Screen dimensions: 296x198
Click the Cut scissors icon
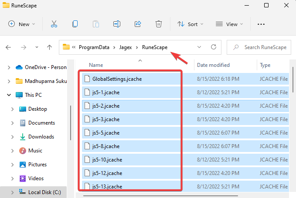(54, 24)
